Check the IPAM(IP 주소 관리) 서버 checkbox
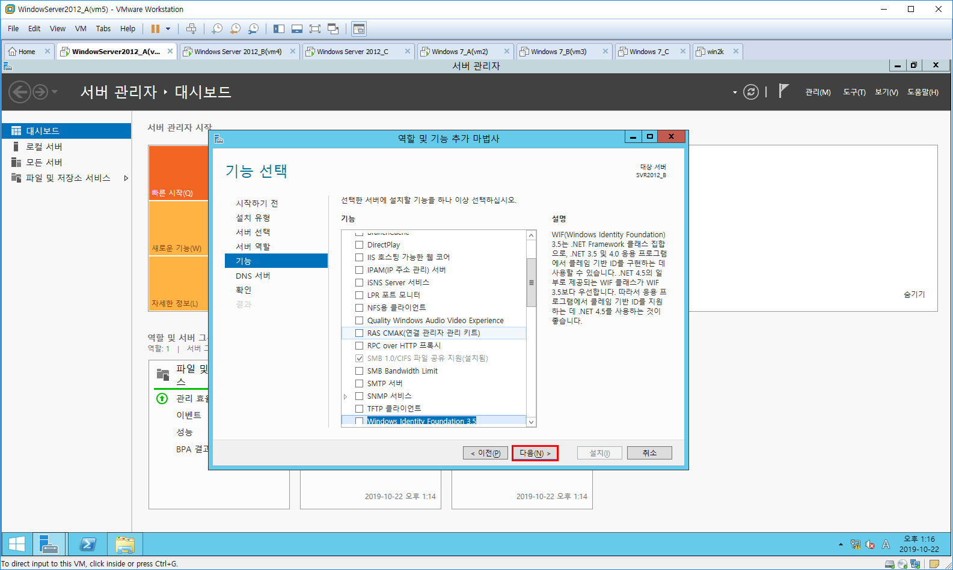The width and height of the screenshot is (953, 570). (359, 270)
